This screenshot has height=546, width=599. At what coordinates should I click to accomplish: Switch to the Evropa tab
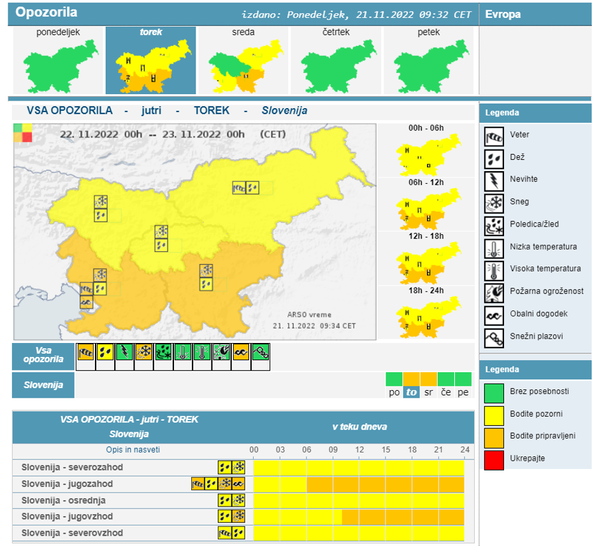503,13
